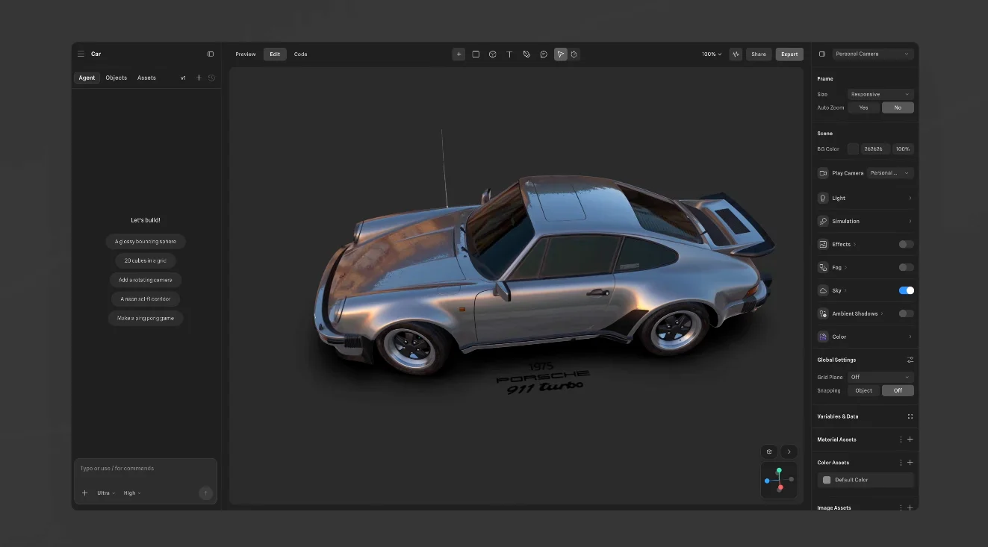Start a new chat with plus icon

[x=199, y=78]
